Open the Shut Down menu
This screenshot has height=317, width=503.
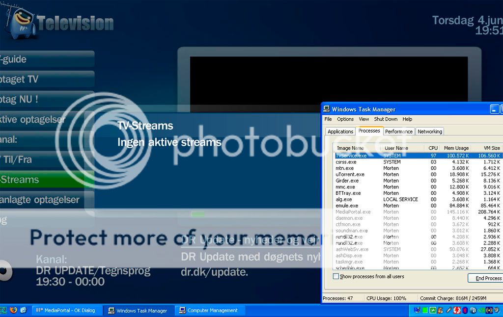(x=386, y=119)
